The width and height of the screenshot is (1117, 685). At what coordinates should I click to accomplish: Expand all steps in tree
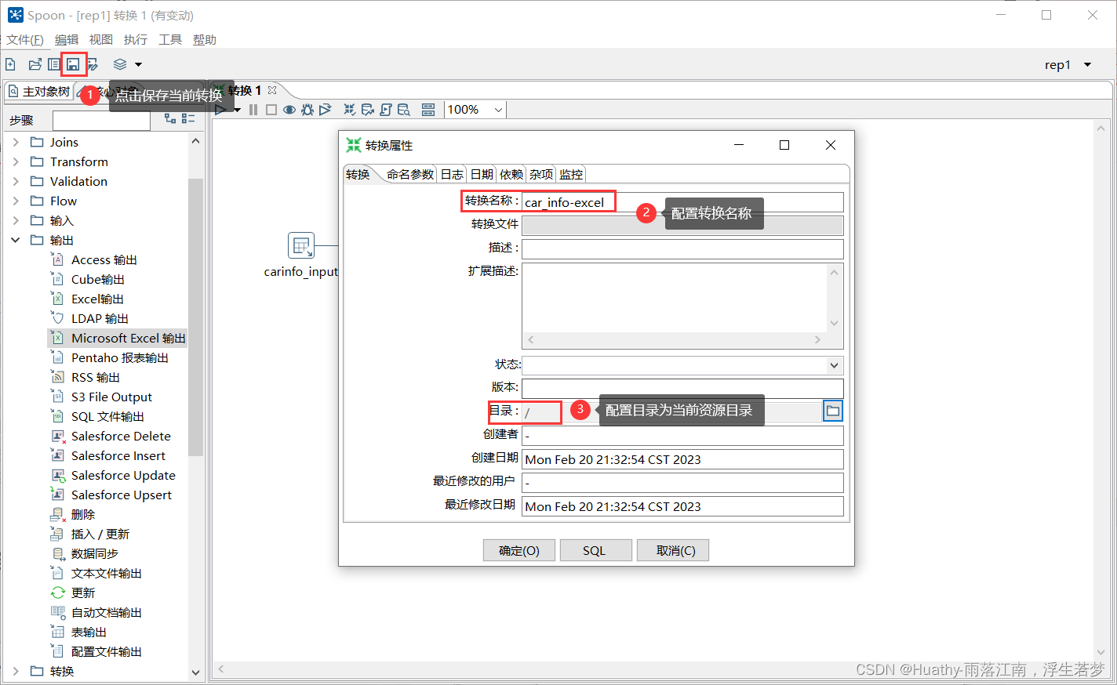pos(170,118)
